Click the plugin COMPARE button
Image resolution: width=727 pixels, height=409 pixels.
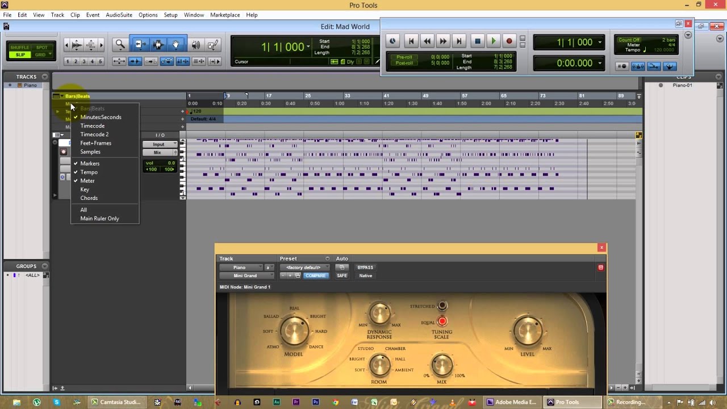[x=315, y=276]
